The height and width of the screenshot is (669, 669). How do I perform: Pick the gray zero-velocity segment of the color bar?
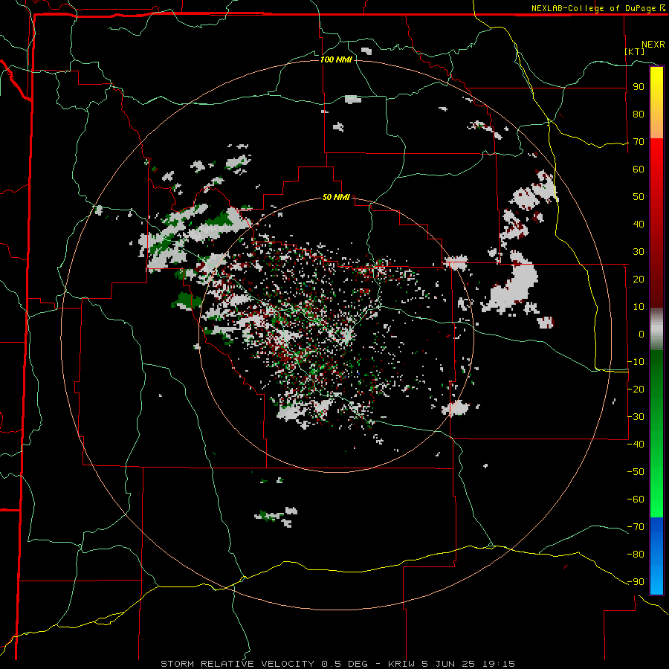pyautogui.click(x=656, y=329)
